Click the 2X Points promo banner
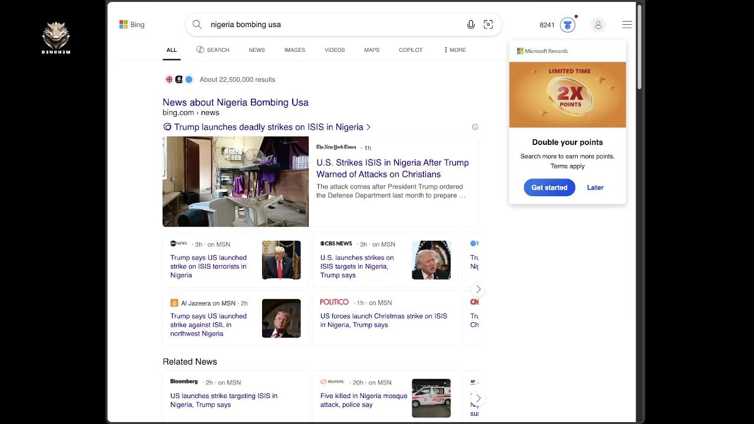The height and width of the screenshot is (424, 754). click(568, 95)
